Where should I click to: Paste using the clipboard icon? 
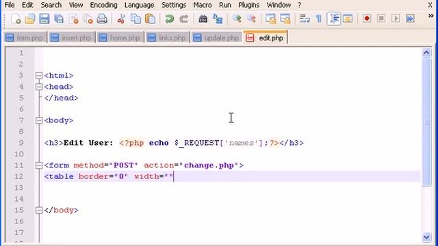(151, 19)
